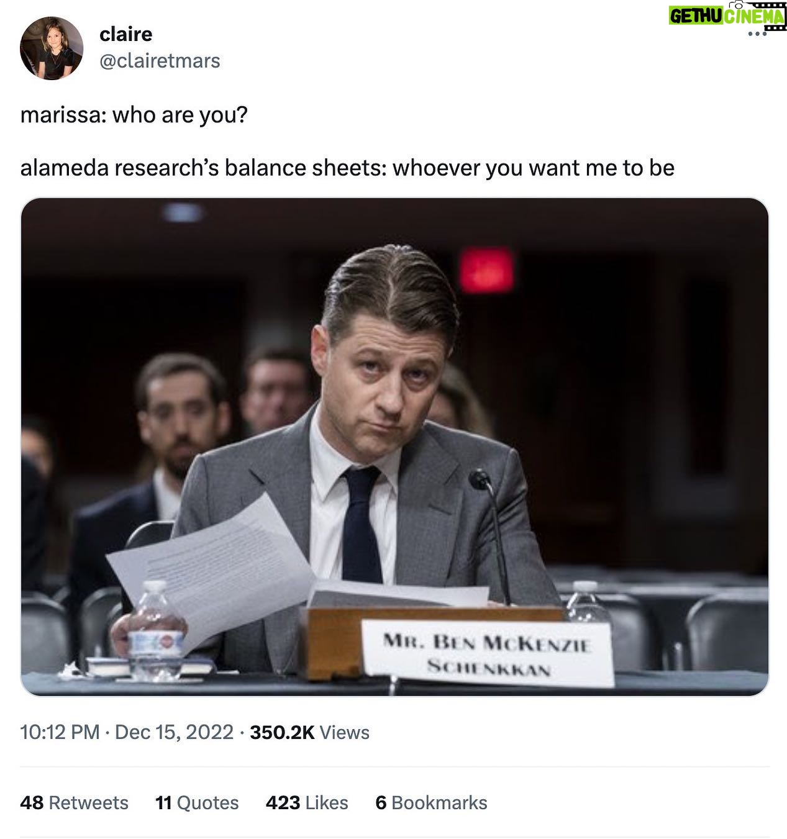Click the alameda research balance sheets line
Image resolution: width=787 pixels, height=839 pixels.
[x=347, y=168]
